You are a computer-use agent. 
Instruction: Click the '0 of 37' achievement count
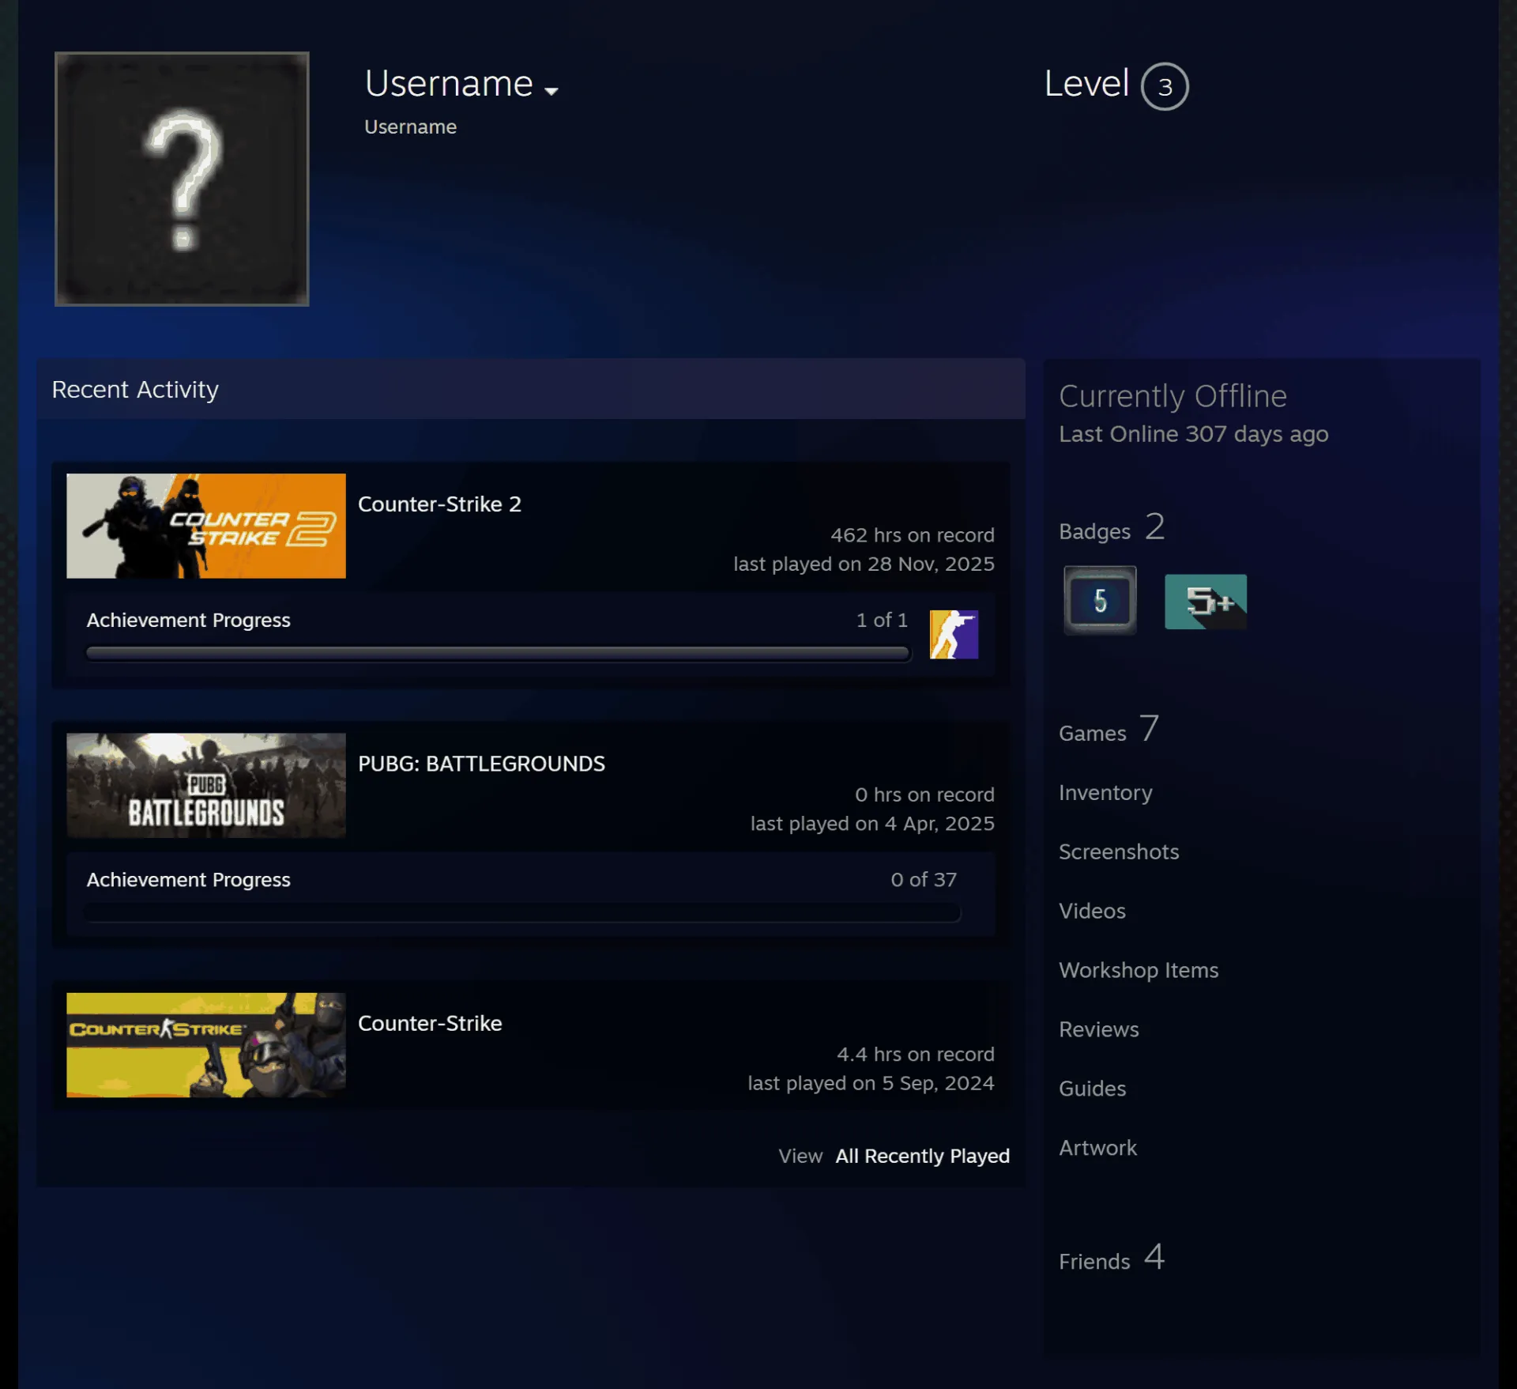923,879
